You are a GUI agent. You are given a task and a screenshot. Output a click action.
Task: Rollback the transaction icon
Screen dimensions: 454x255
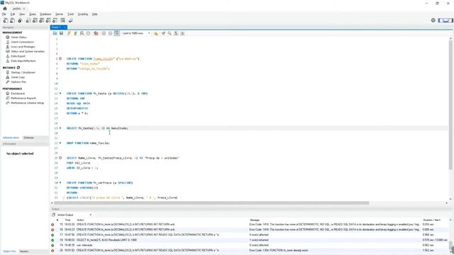click(110, 33)
